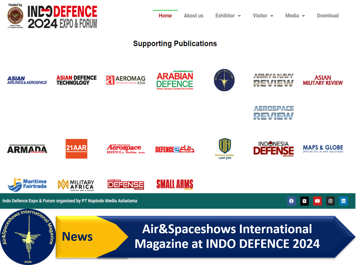Open the Chanakya Aerospace Defence & Maritime logo
The image size is (358, 265).
pos(126,149)
